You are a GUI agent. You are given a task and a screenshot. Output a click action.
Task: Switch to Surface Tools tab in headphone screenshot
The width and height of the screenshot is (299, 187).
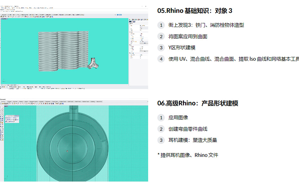tap(63, 102)
